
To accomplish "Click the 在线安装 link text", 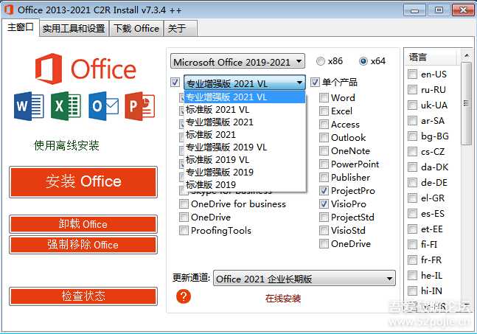I will [x=283, y=299].
